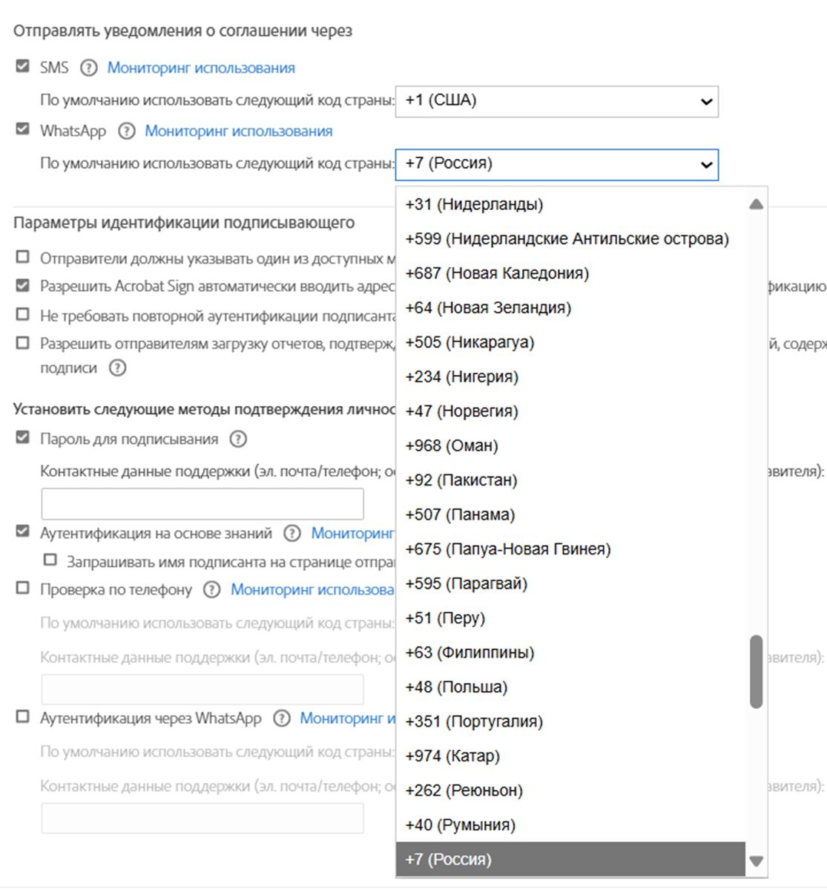827x896 pixels.
Task: Click help icon for Аутентификация на основе знаний
Action: pos(292,533)
